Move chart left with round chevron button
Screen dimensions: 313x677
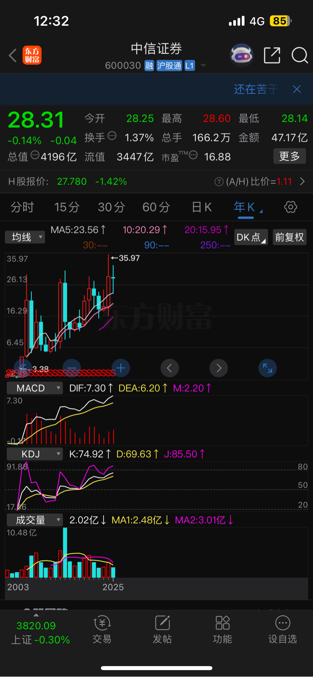pos(170,368)
